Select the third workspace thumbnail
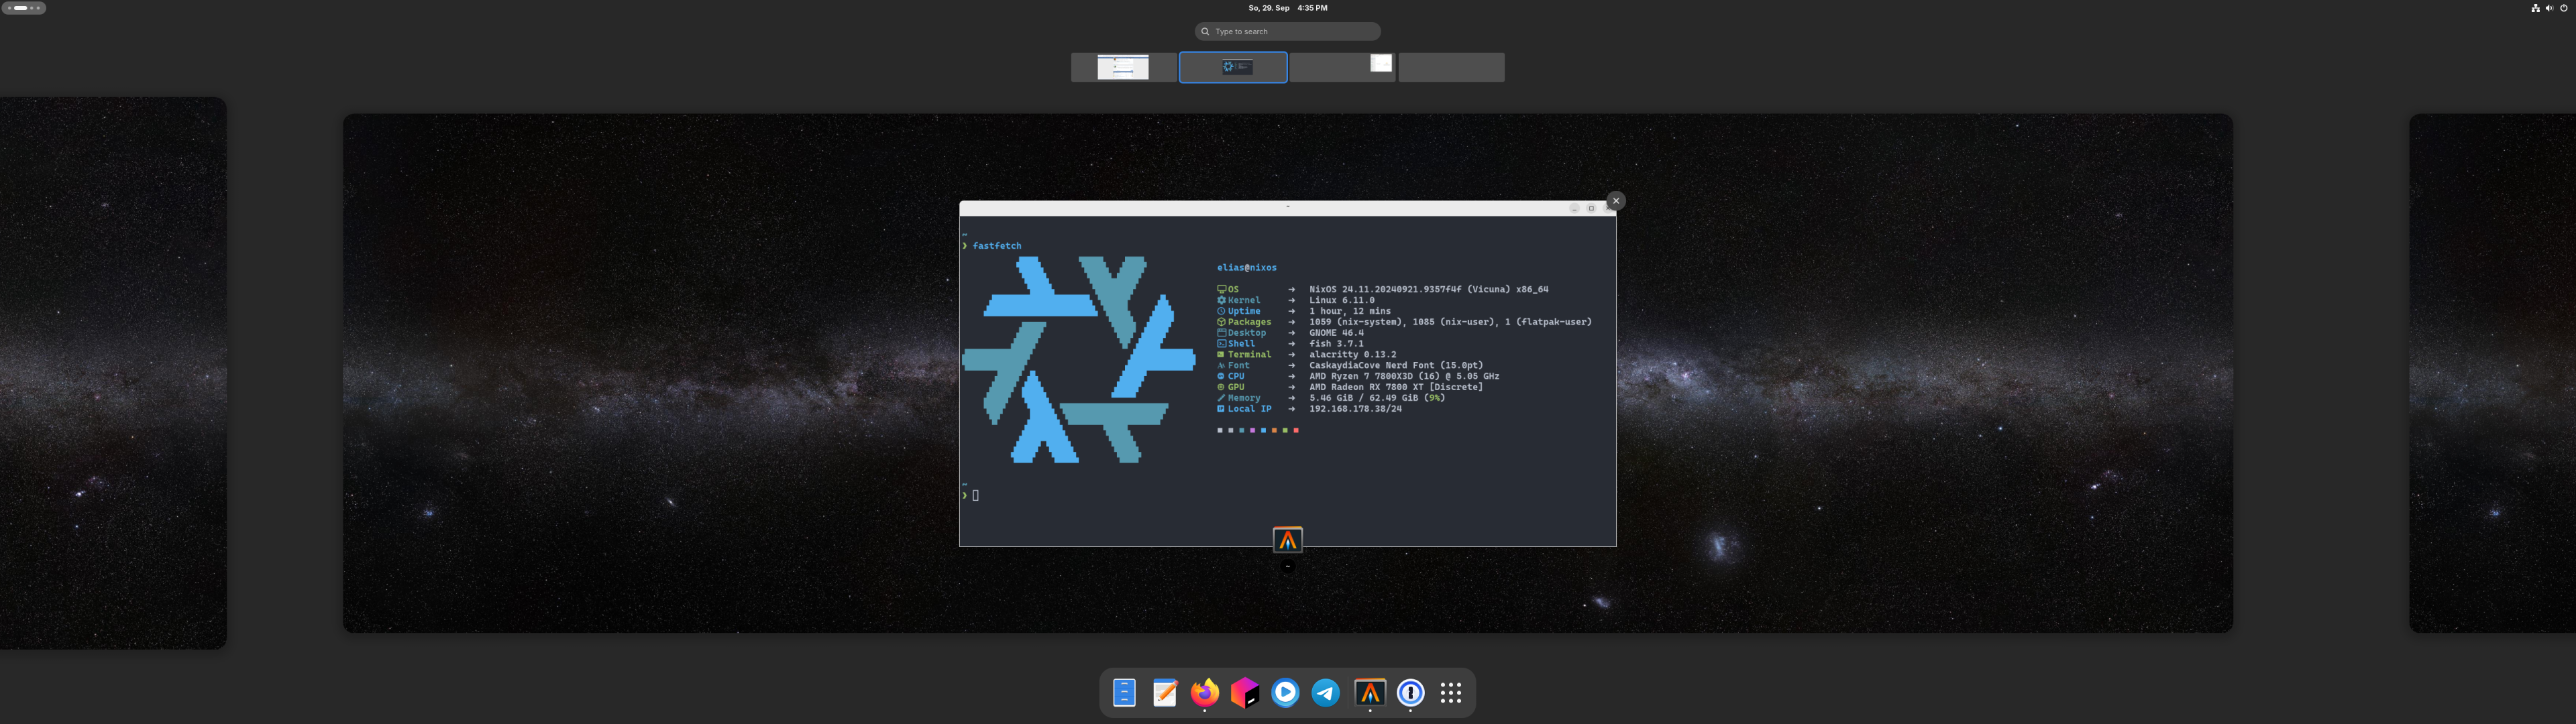Image resolution: width=2576 pixels, height=724 pixels. (1343, 67)
